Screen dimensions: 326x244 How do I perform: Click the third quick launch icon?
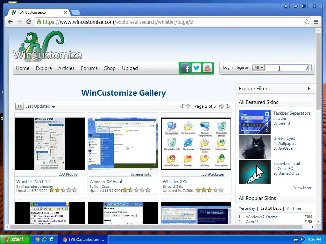click(x=52, y=240)
